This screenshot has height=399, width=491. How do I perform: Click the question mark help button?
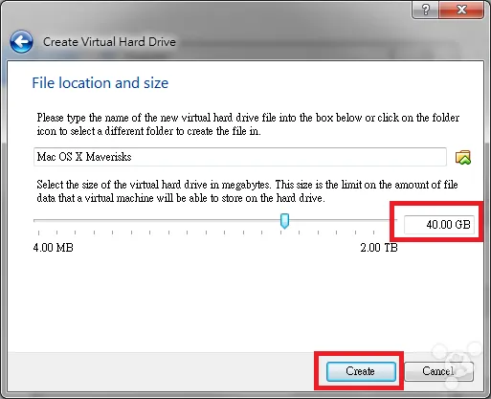426,10
